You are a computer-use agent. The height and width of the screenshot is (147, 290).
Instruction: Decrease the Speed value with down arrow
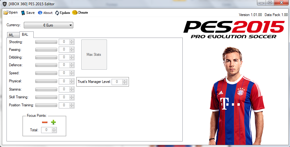(x=72, y=74)
